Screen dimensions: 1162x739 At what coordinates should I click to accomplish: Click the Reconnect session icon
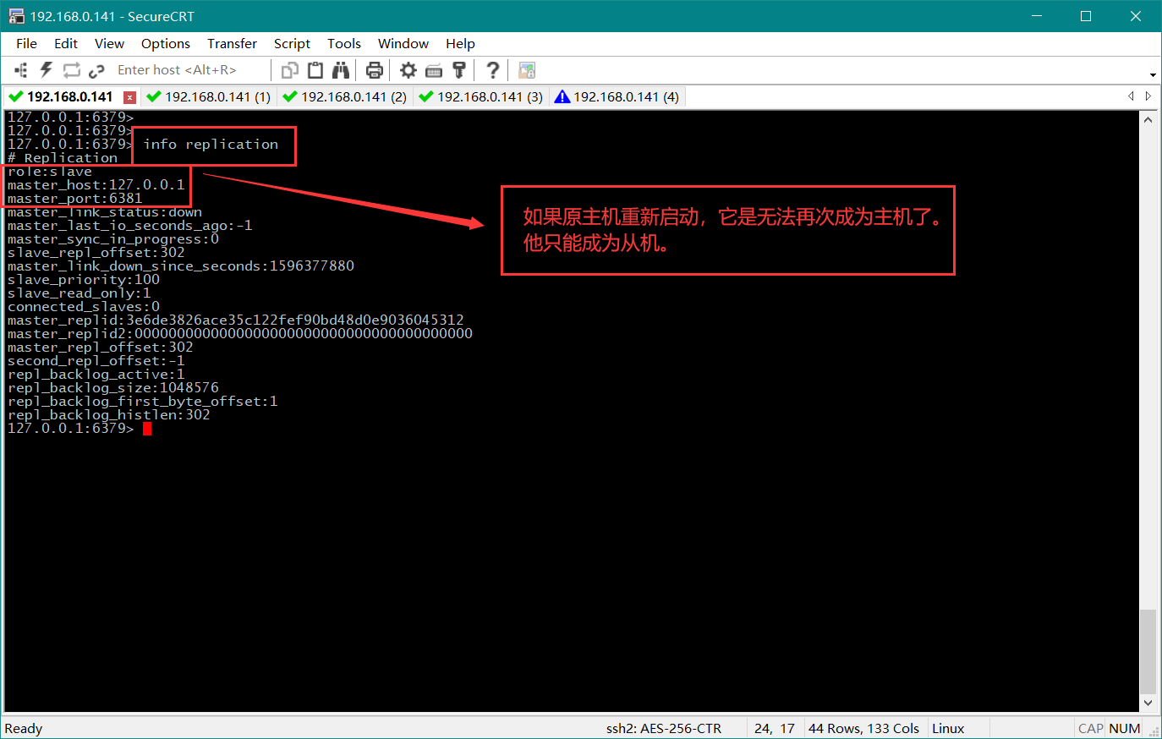coord(72,70)
